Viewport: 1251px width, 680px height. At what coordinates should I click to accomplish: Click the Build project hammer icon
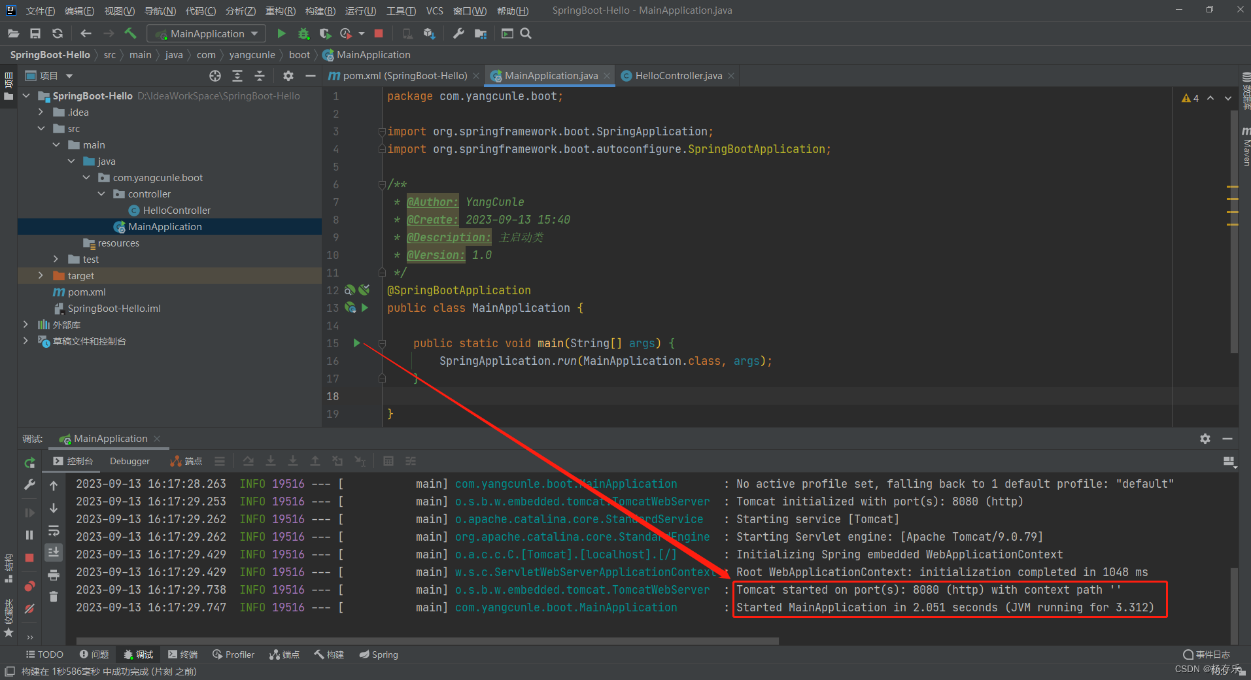point(130,33)
